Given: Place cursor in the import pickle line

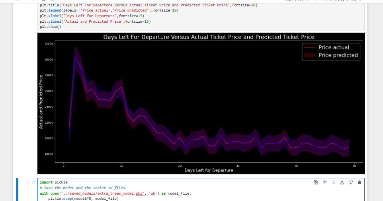Looking at the screenshot, I should pyautogui.click(x=51, y=182).
